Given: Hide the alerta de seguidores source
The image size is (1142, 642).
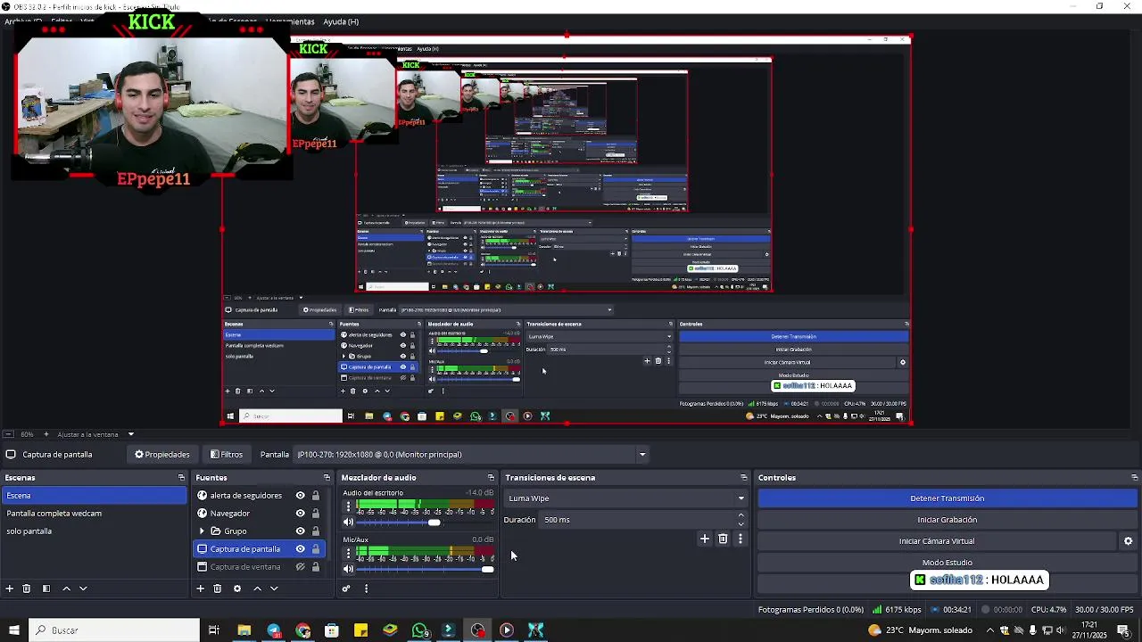Looking at the screenshot, I should (x=301, y=496).
